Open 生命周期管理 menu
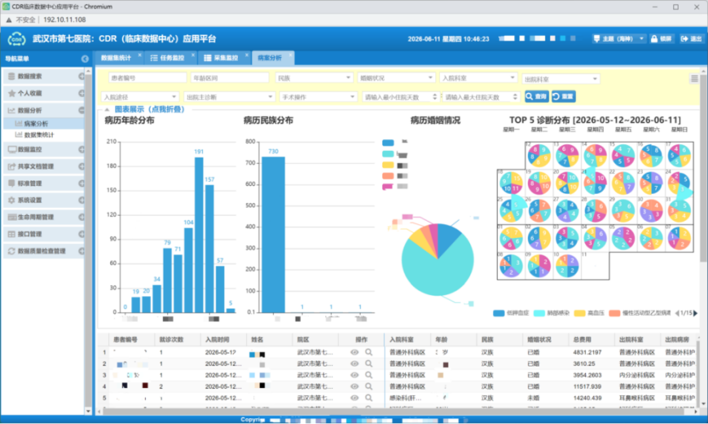 [x=43, y=217]
